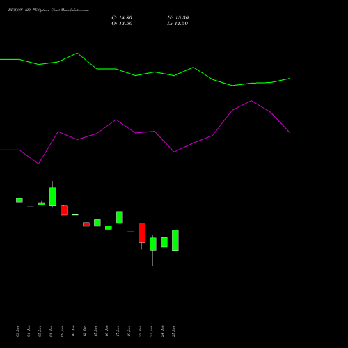Select the first green candle above 03 Jun
348x348 pixels.
(x=19, y=200)
